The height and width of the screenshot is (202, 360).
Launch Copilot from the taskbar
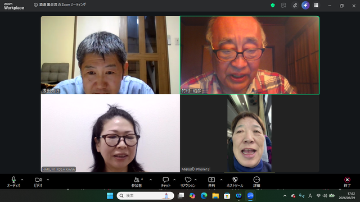point(192,196)
